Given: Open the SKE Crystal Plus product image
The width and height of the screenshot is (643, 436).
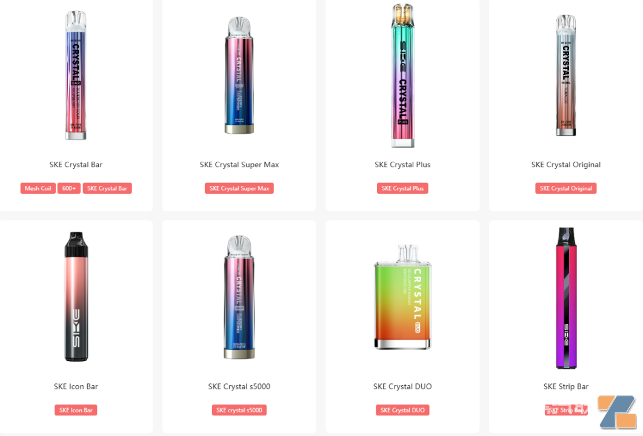Looking at the screenshot, I should (402, 75).
